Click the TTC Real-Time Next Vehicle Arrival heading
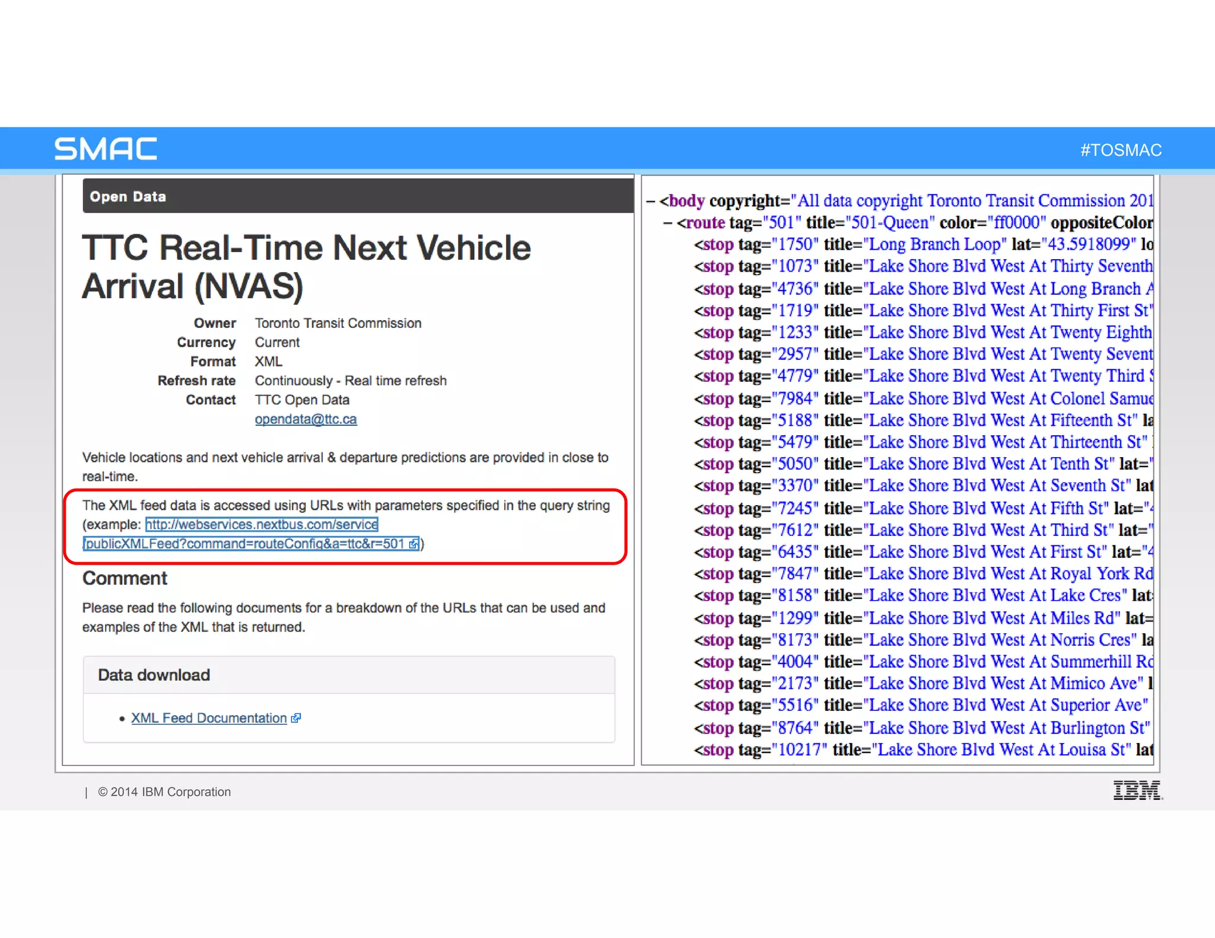The image size is (1215, 938). point(306,267)
